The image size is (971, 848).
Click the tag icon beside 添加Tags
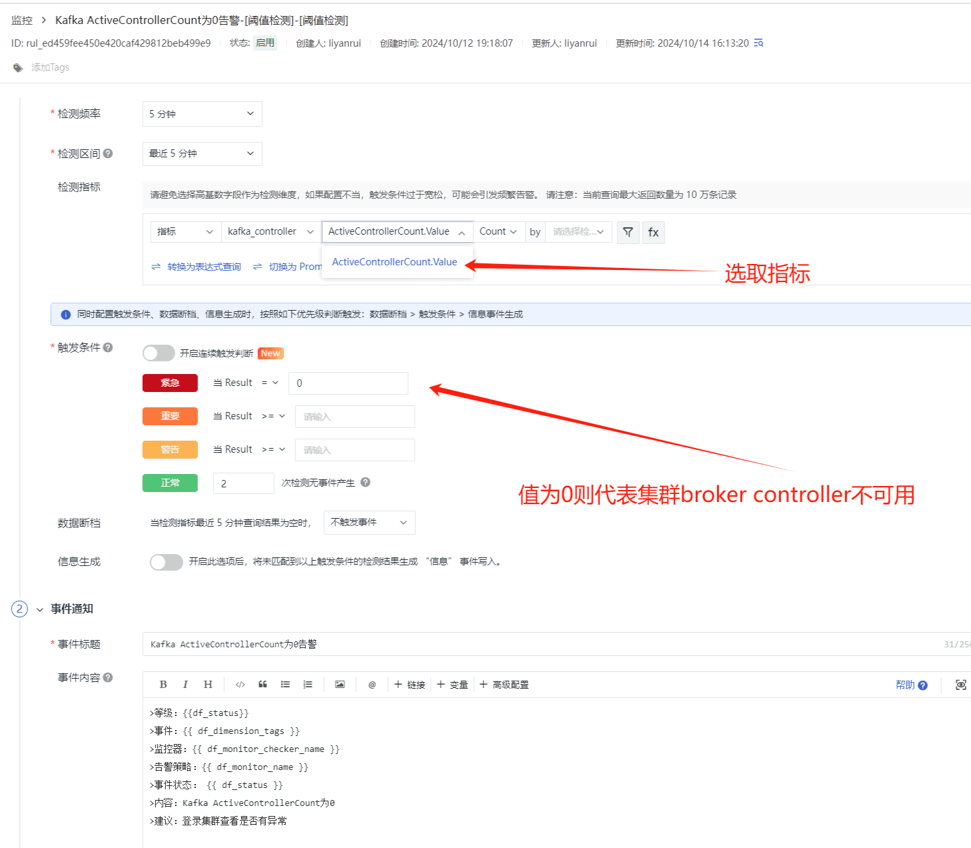click(x=18, y=67)
